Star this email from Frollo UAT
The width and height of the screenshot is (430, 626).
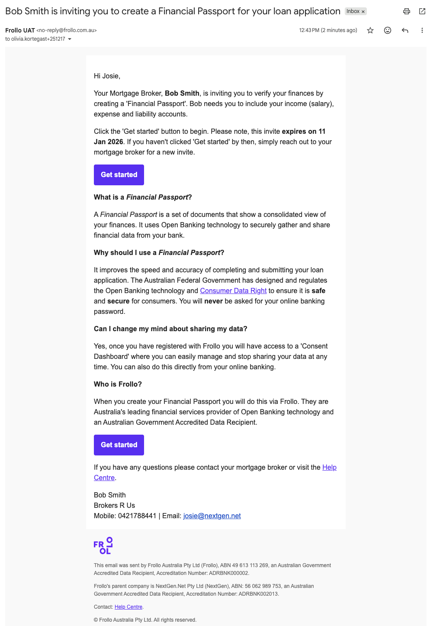tap(370, 30)
